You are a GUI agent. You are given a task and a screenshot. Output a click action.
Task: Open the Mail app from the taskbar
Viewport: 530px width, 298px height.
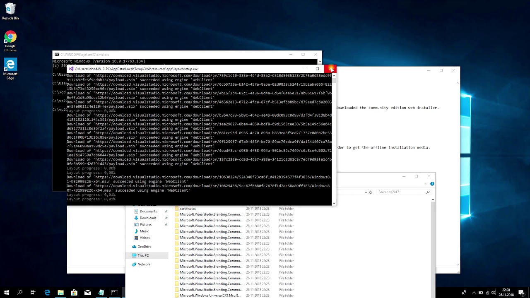pyautogui.click(x=88, y=293)
